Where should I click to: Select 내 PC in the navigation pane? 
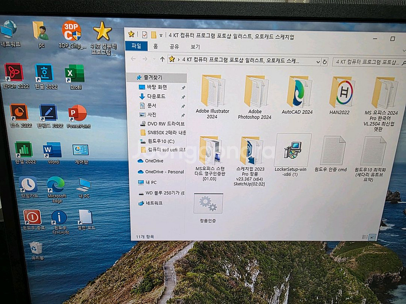tap(147, 182)
